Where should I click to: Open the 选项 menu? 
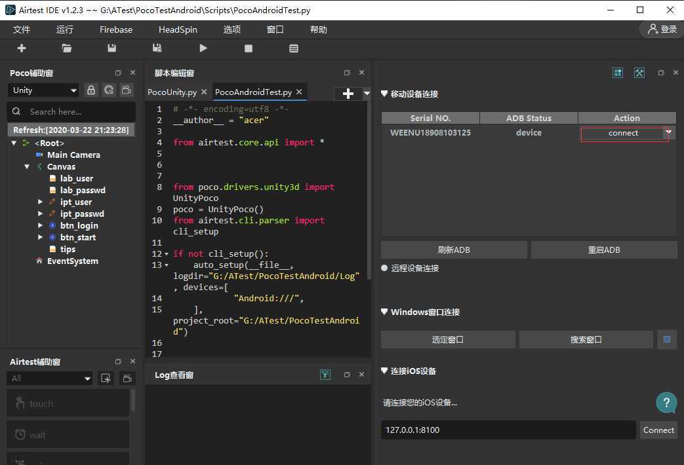point(232,29)
